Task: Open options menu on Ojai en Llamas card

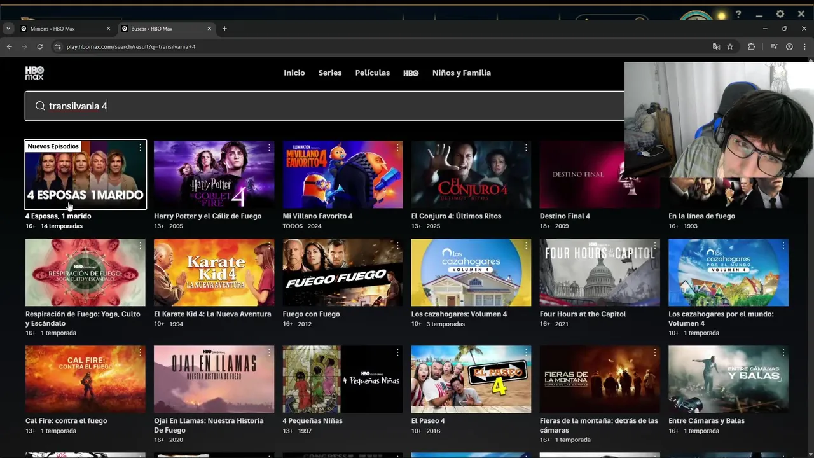Action: click(269, 352)
